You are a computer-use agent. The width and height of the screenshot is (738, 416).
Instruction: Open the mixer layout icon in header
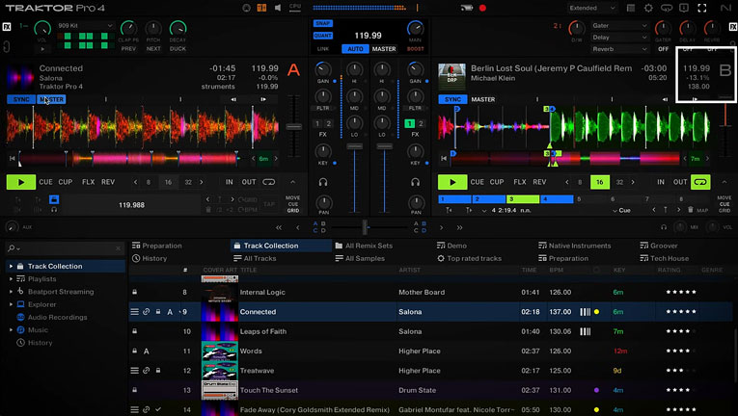[x=261, y=8]
